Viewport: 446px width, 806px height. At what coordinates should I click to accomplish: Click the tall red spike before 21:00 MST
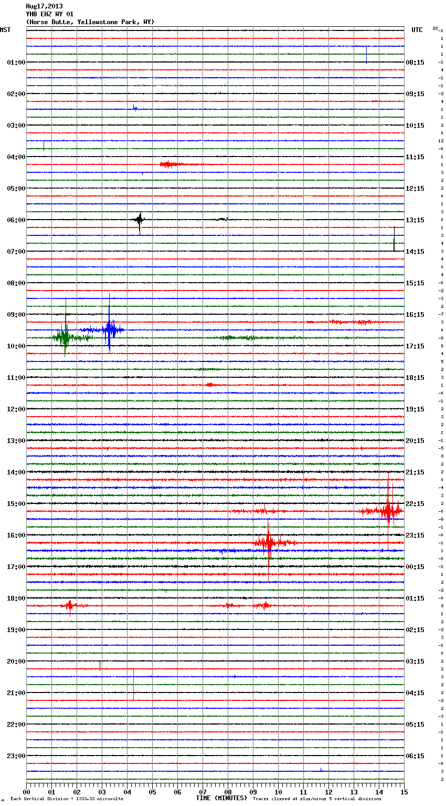[x=133, y=684]
